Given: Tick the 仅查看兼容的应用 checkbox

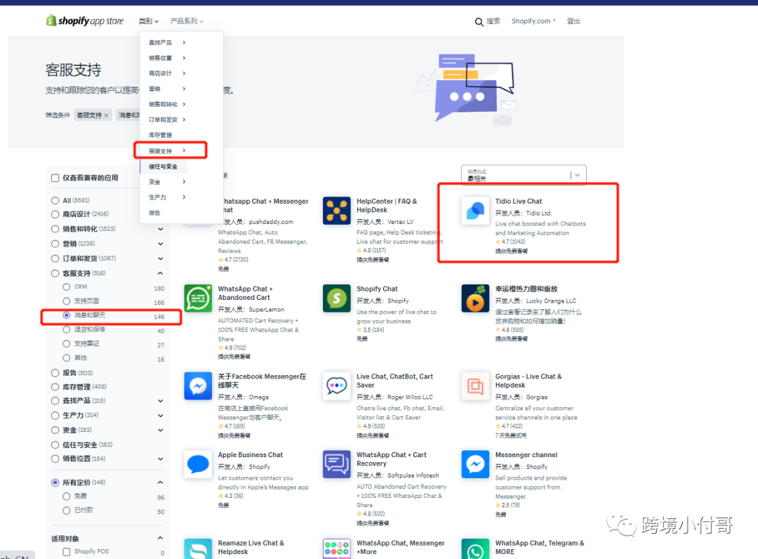Looking at the screenshot, I should 55,178.
